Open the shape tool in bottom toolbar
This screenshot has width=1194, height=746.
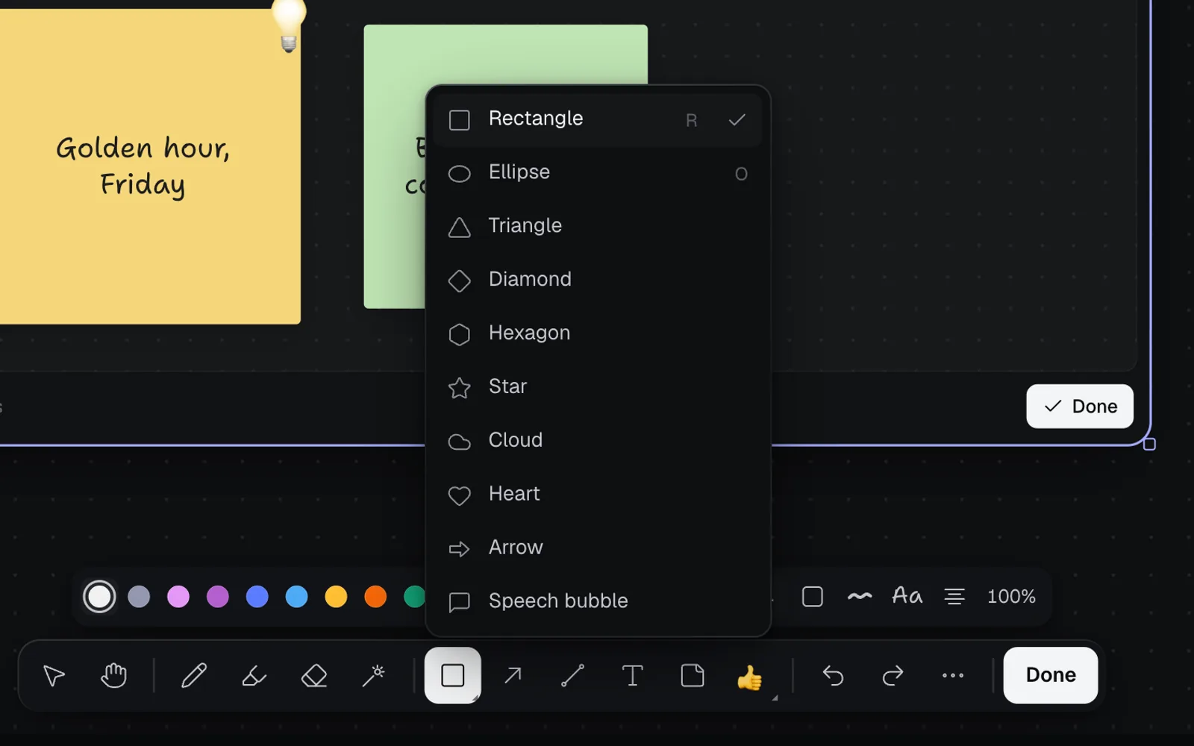pos(453,675)
